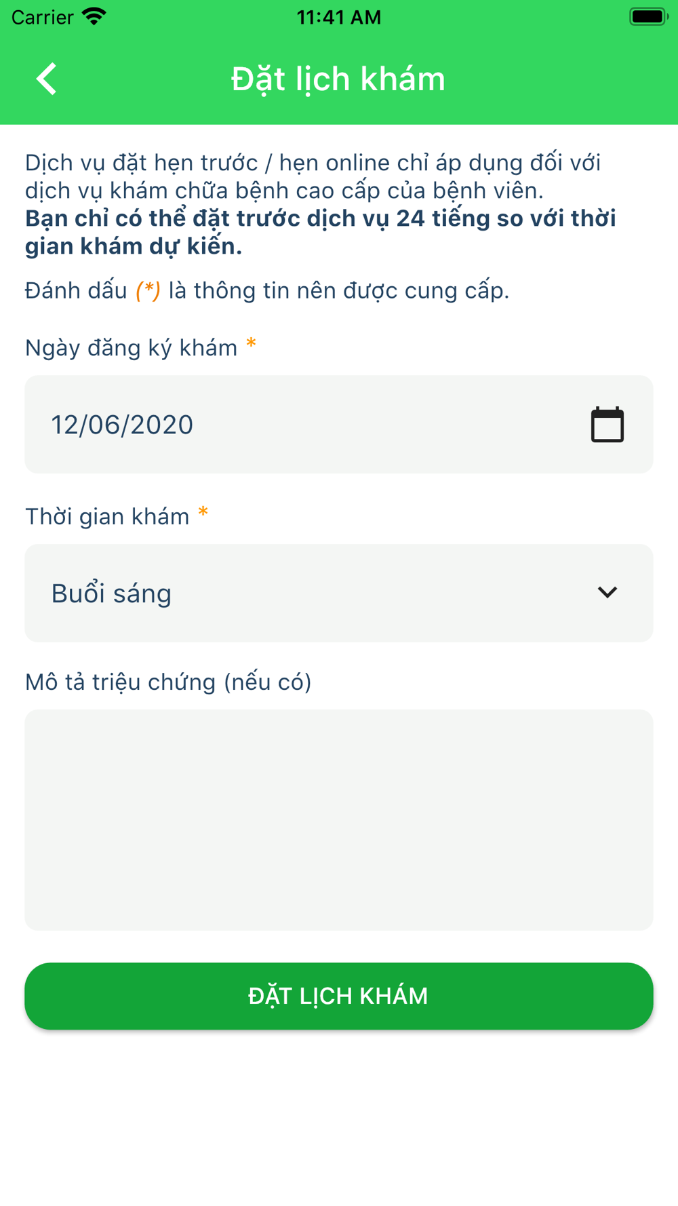Select the 12/06/2020 date field
The image size is (678, 1206).
point(339,425)
